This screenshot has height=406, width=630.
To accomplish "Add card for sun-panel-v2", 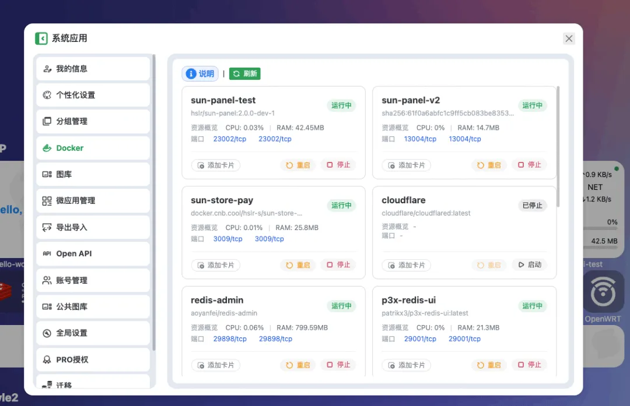I will (407, 165).
